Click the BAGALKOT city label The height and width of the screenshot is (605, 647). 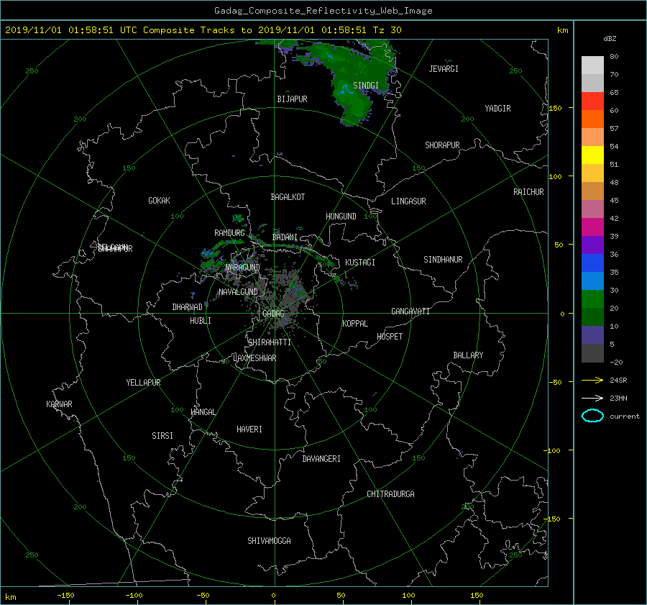288,197
